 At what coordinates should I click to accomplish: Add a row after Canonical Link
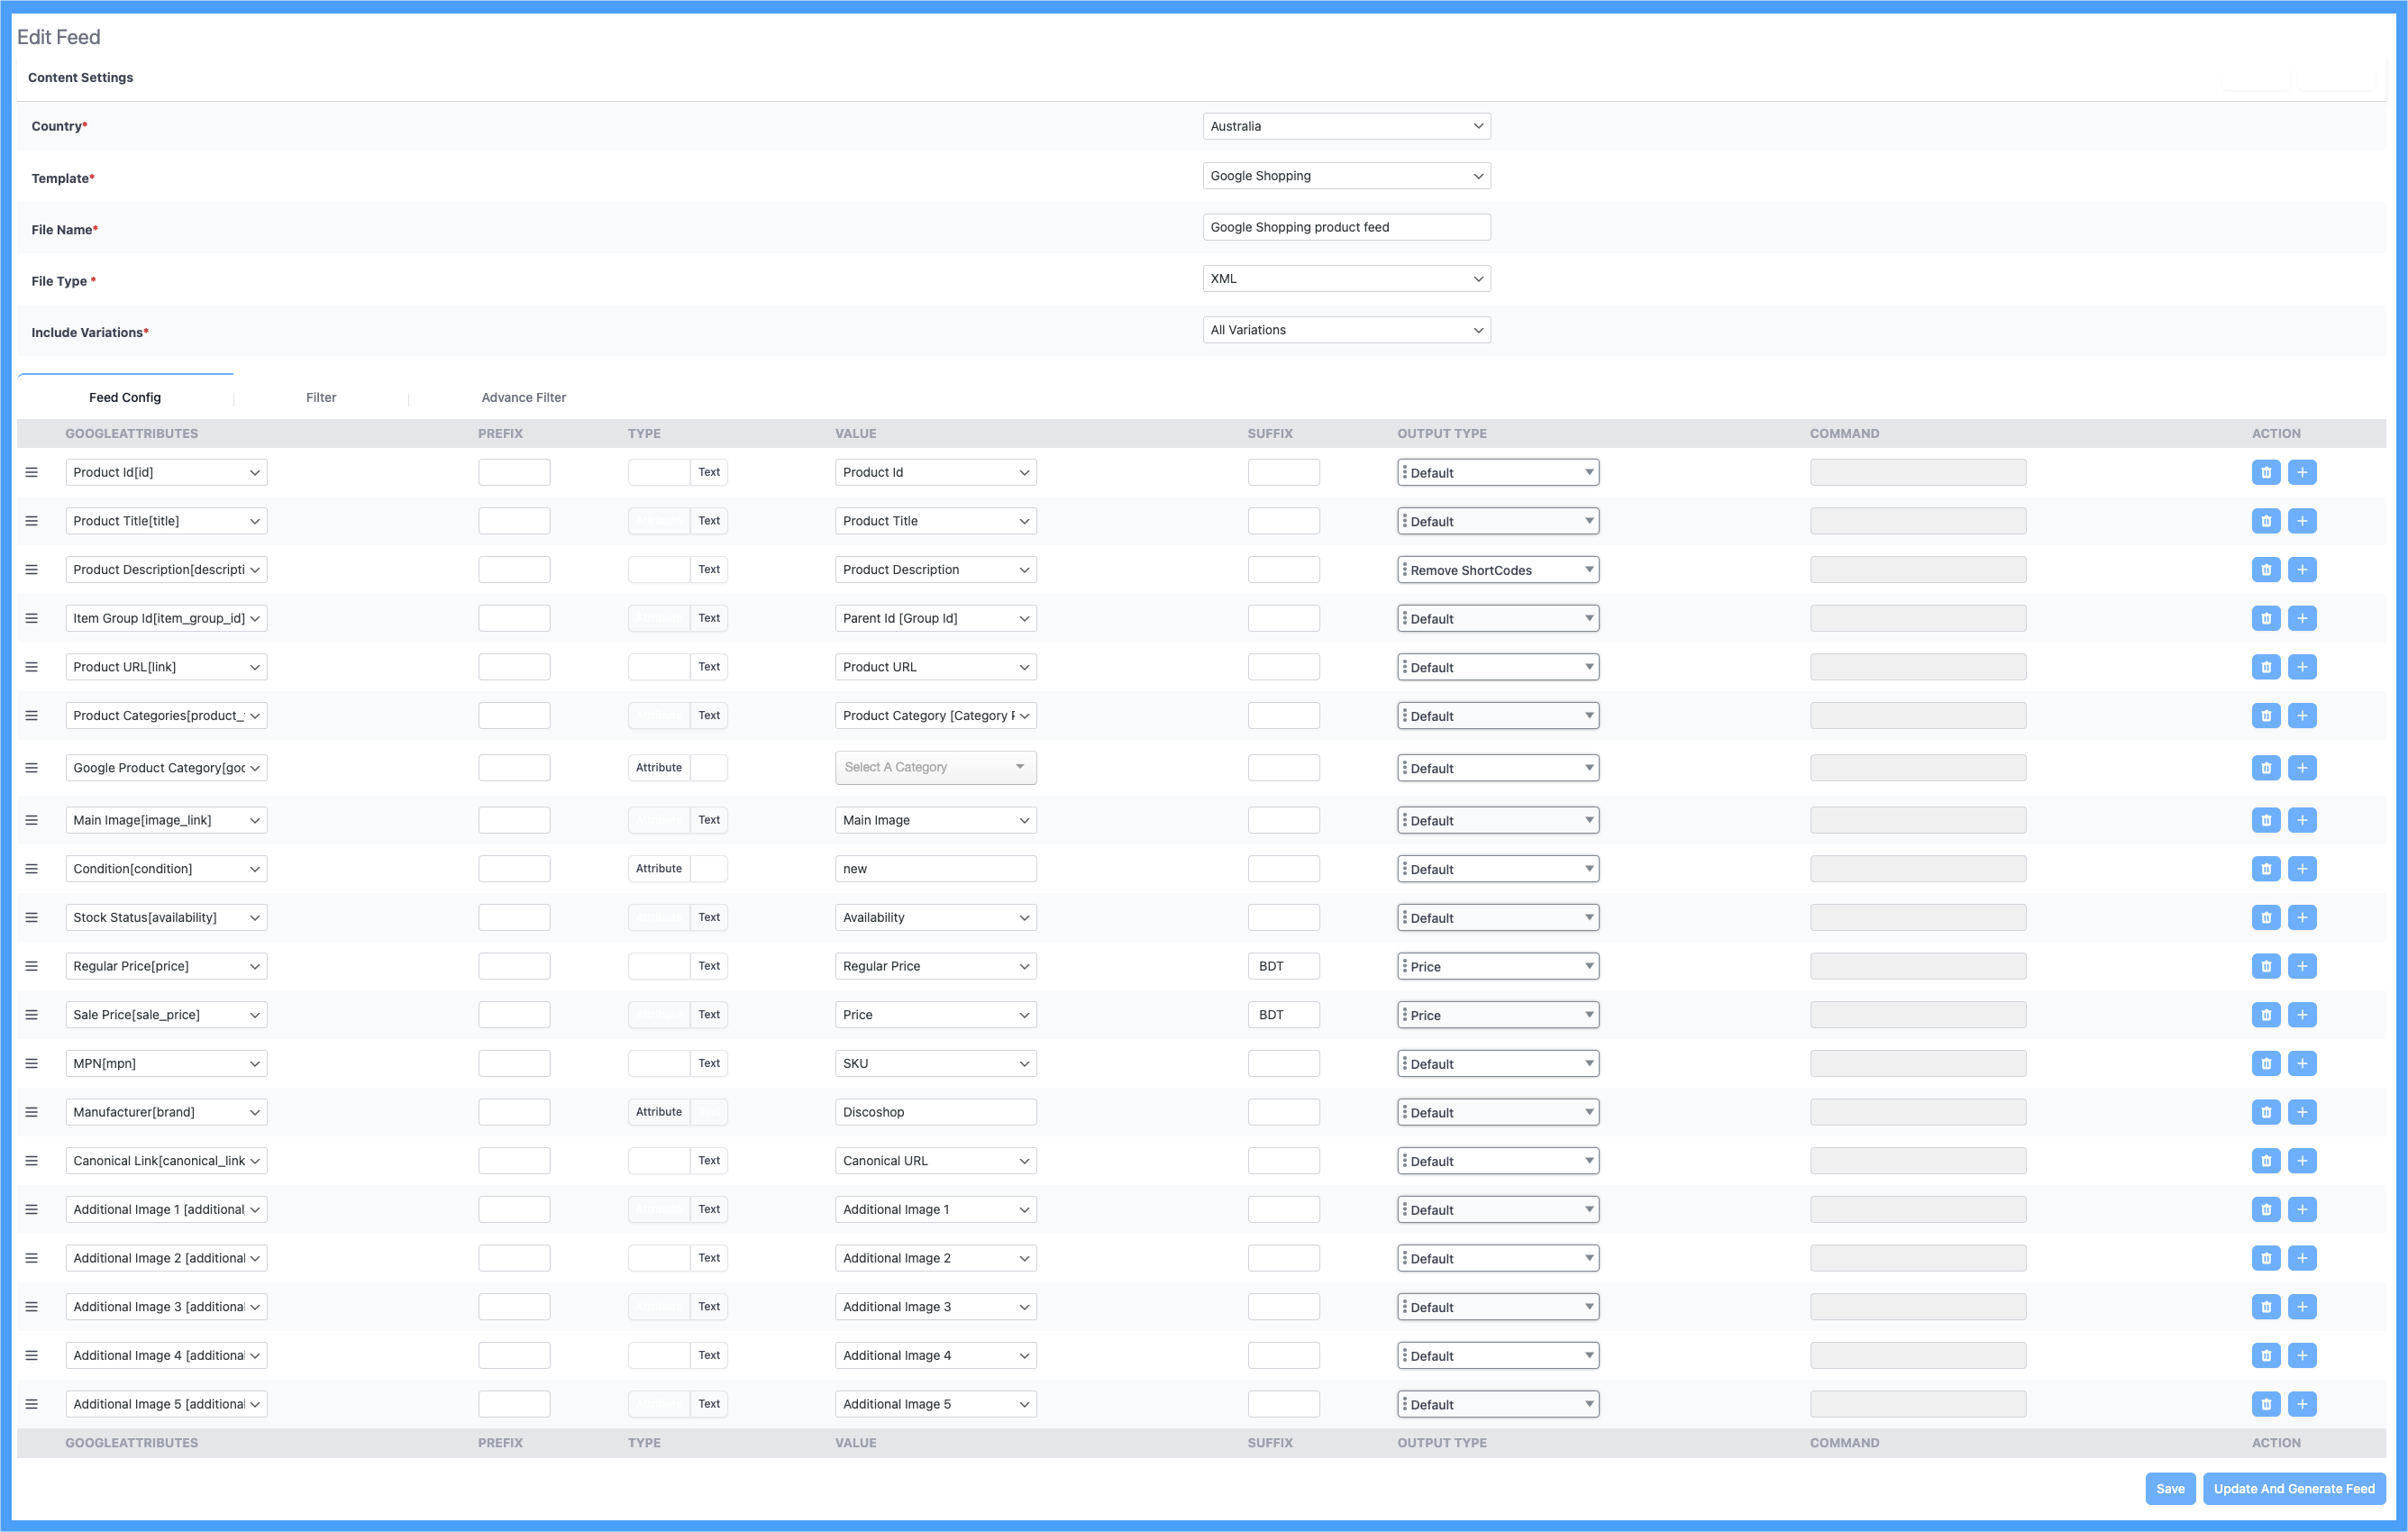pos(2302,1161)
